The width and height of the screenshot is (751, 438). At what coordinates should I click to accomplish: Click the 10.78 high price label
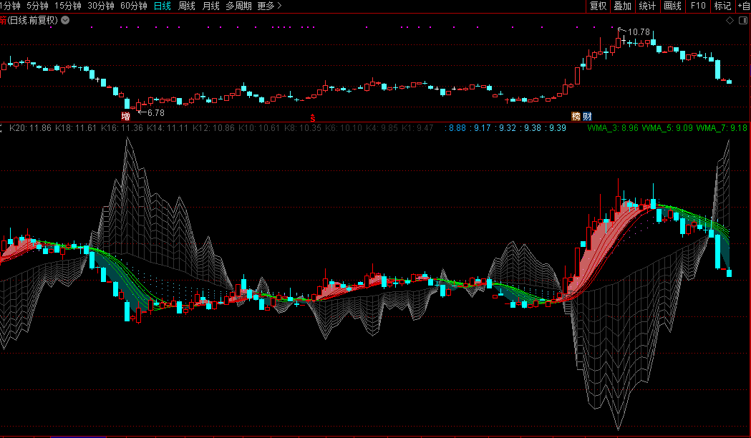639,32
